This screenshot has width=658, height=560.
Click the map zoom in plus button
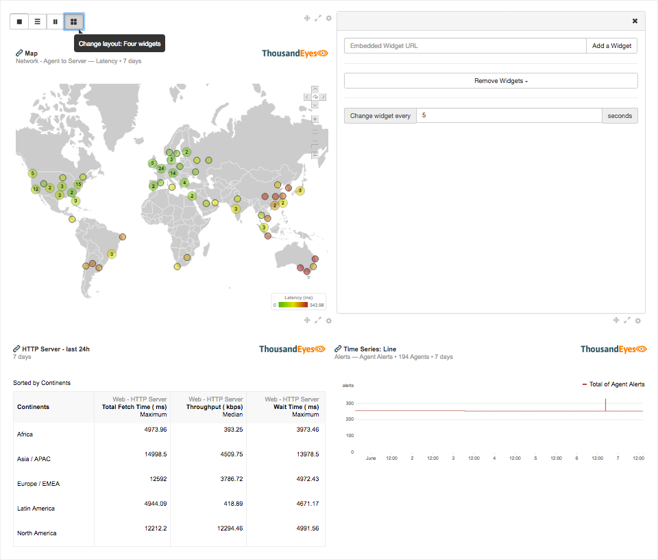click(x=315, y=119)
